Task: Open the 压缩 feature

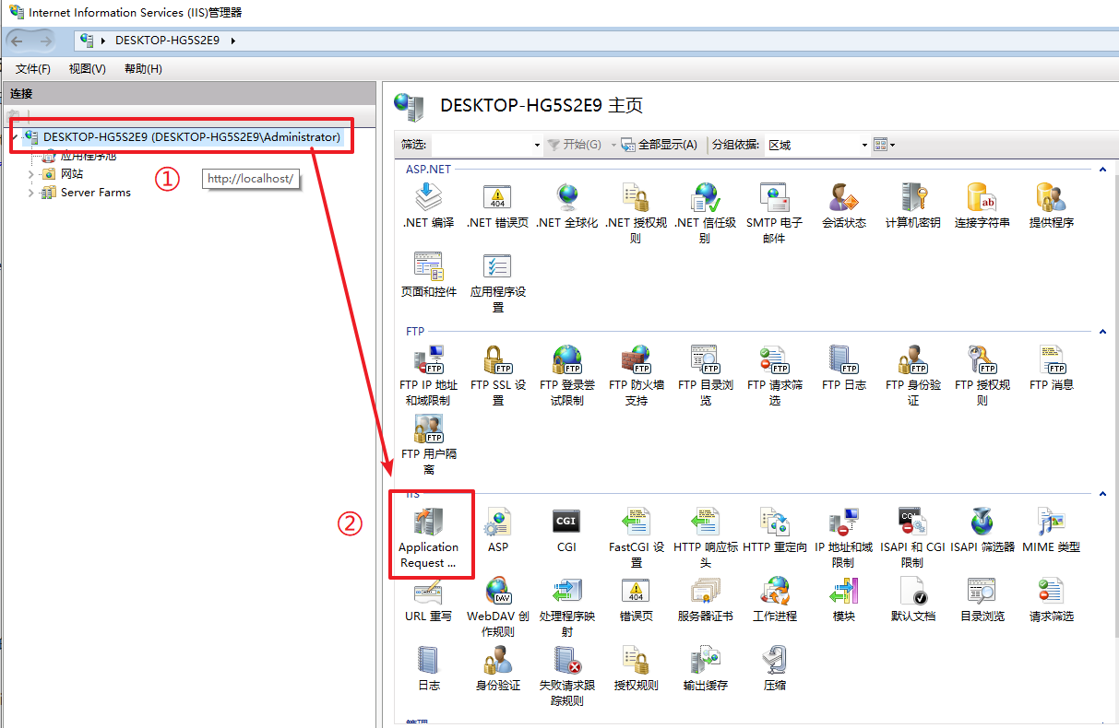Action: (x=775, y=668)
